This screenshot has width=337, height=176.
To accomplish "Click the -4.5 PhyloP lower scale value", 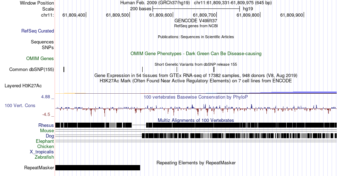I will 46,115.
